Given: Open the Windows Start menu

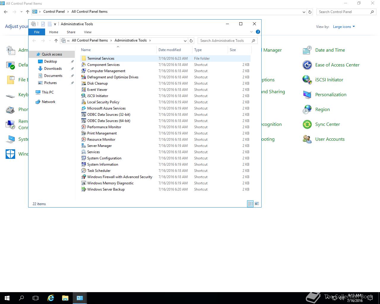Looking at the screenshot, I should 7,298.
